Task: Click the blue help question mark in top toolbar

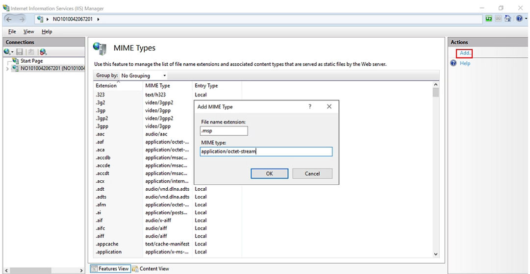Action: tap(519, 19)
